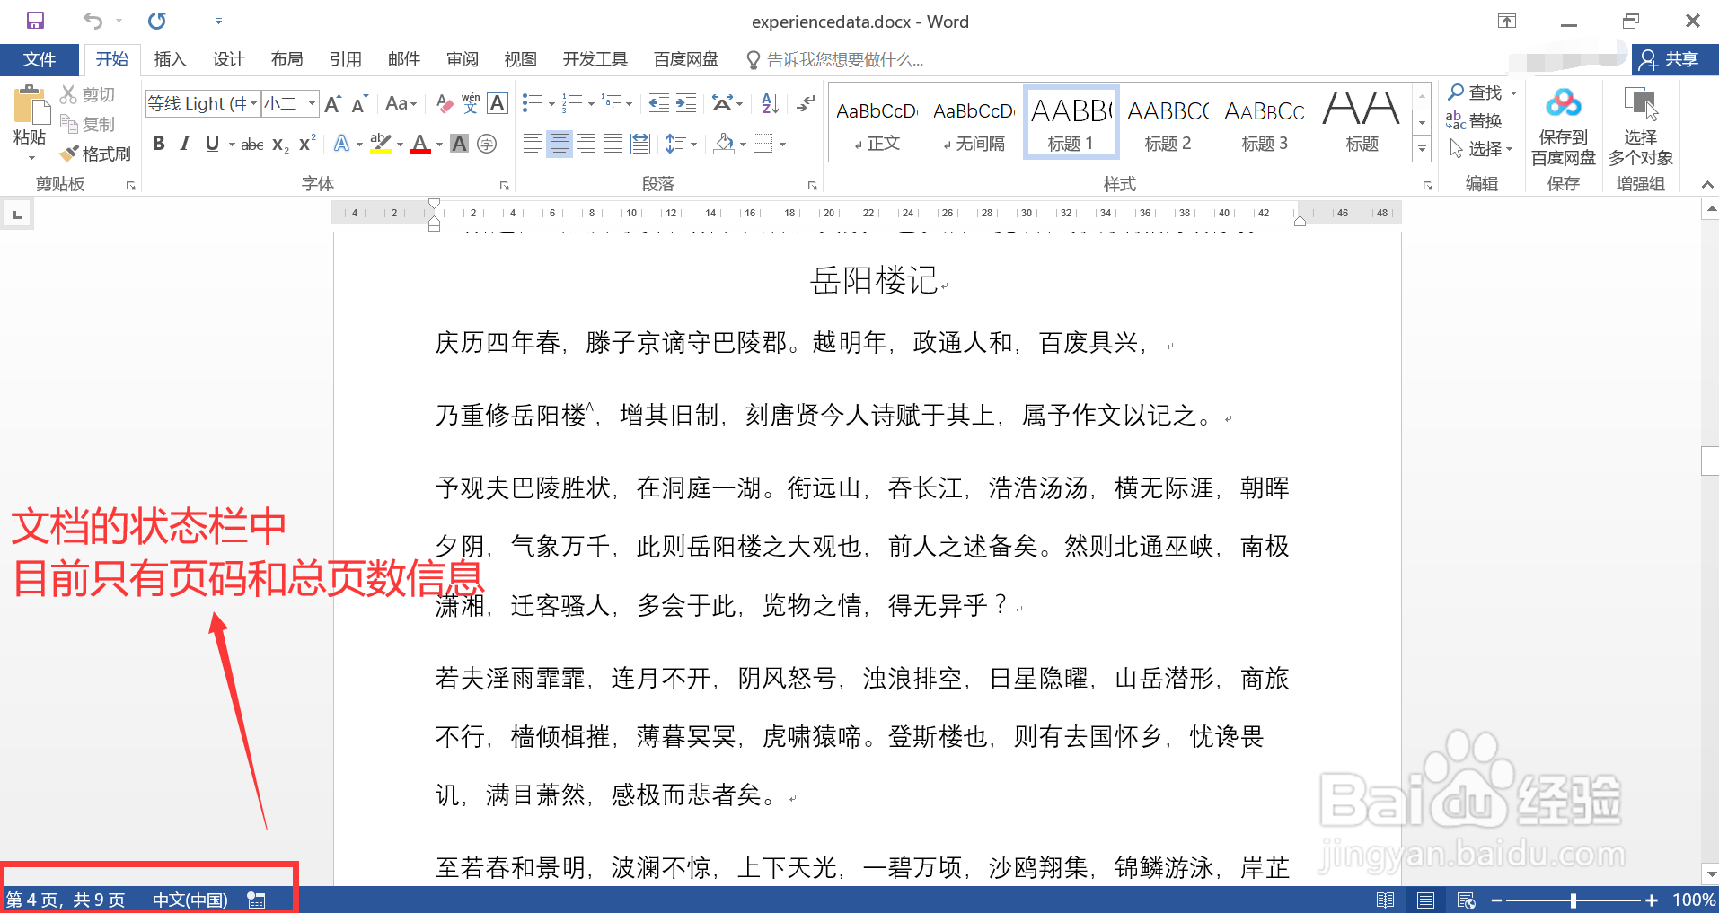Toggle italic formatting
The width and height of the screenshot is (1719, 913).
[184, 143]
